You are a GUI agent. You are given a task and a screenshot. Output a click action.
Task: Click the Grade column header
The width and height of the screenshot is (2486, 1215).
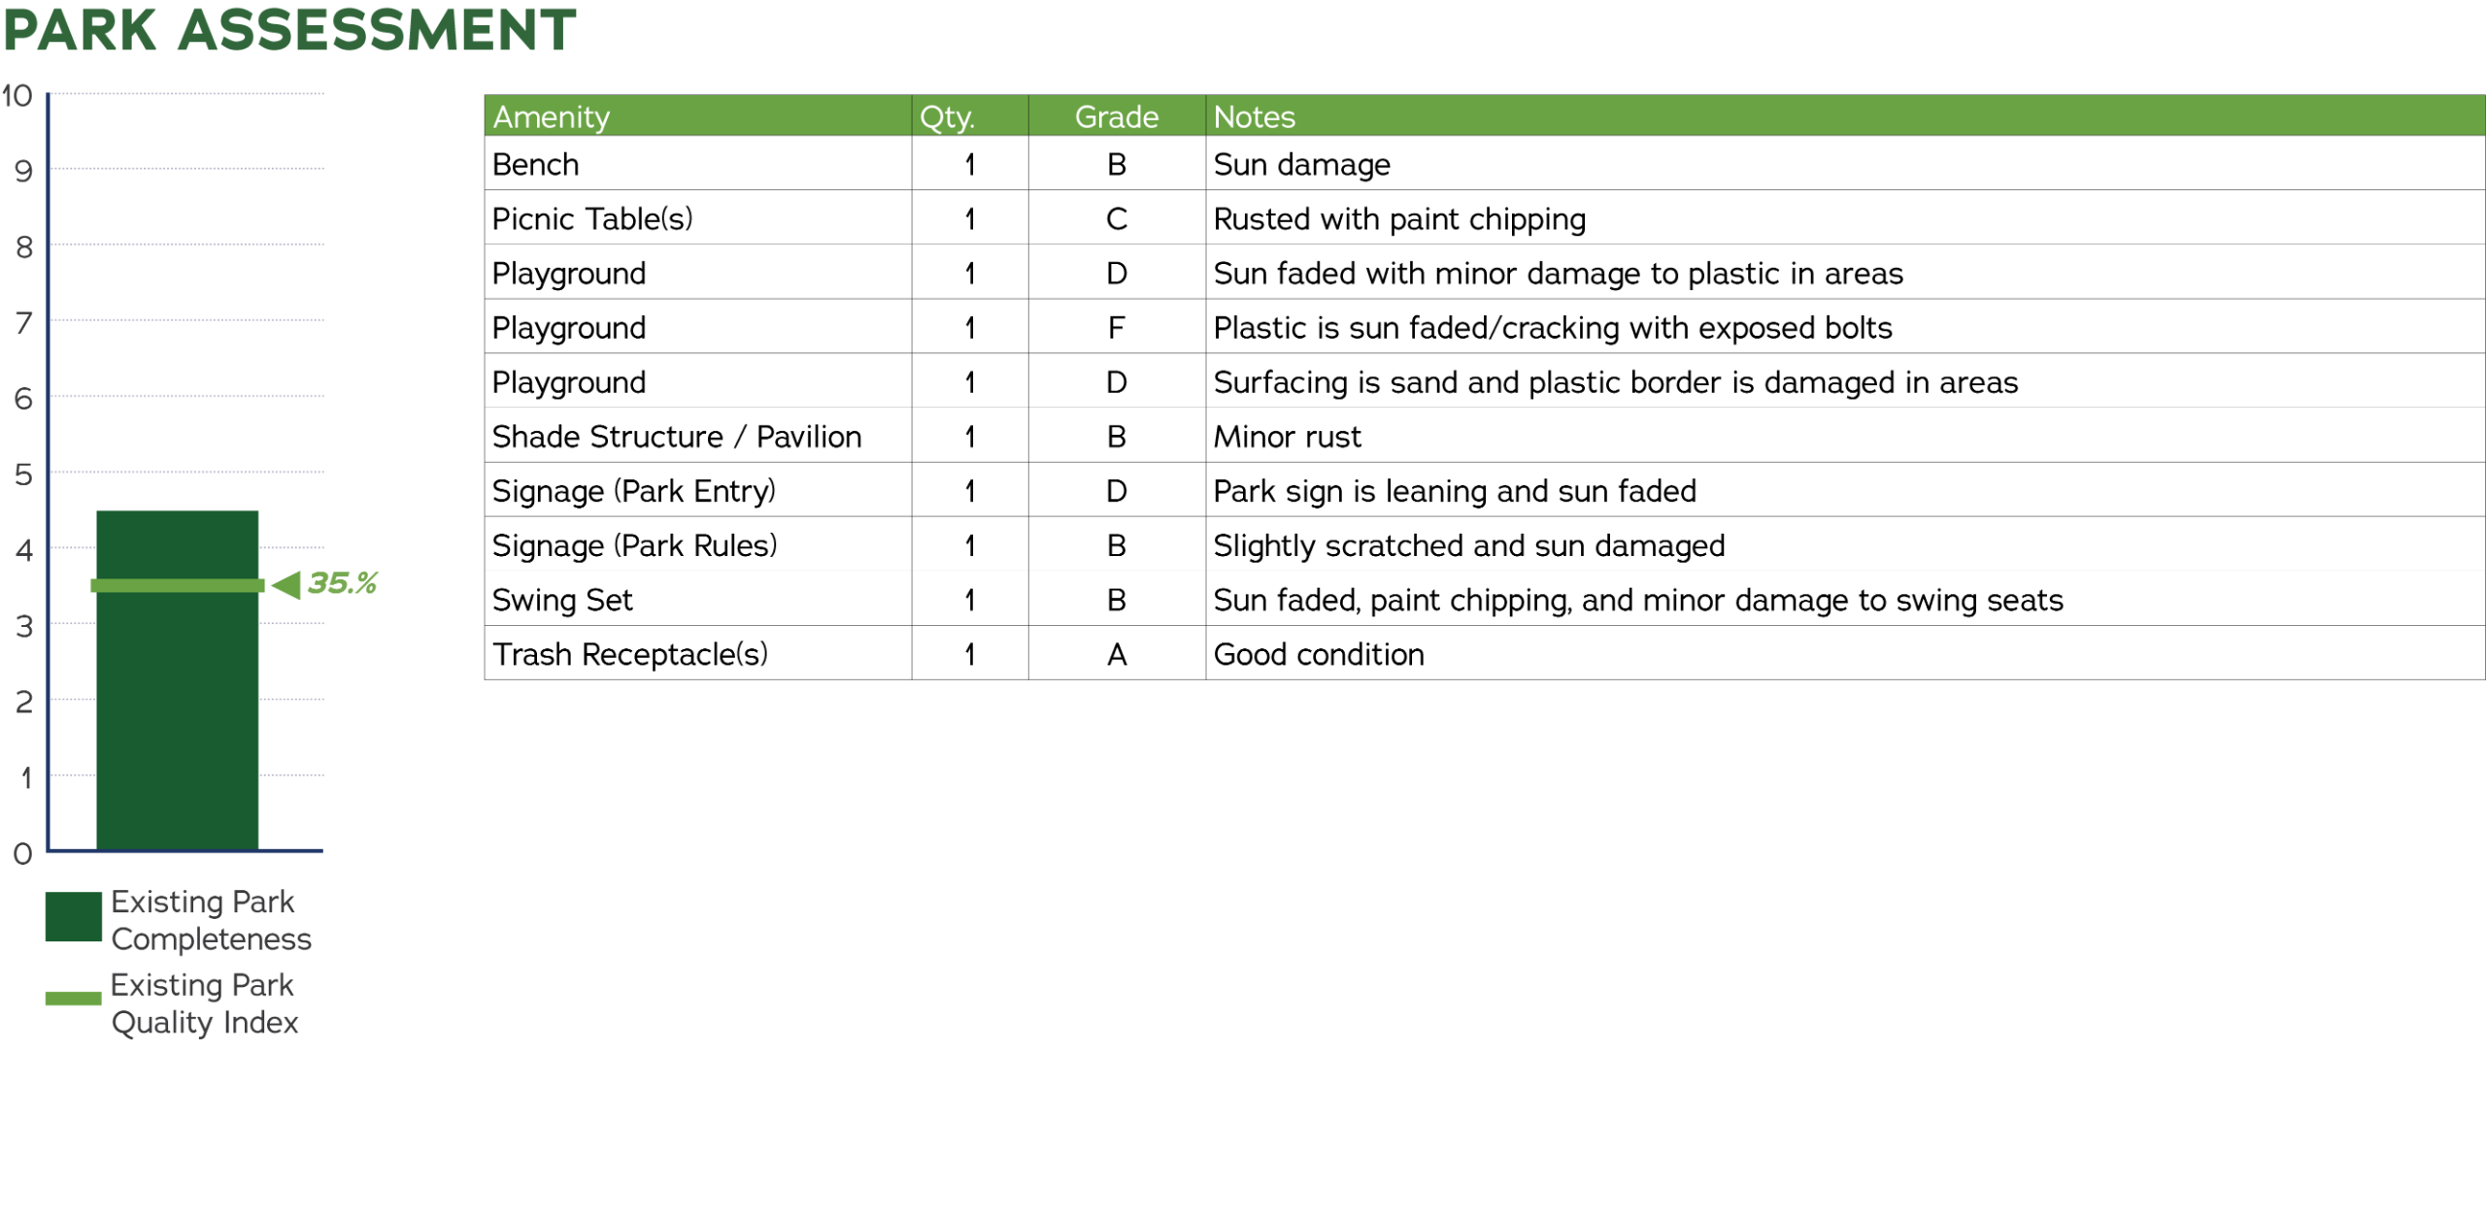(x=1116, y=116)
